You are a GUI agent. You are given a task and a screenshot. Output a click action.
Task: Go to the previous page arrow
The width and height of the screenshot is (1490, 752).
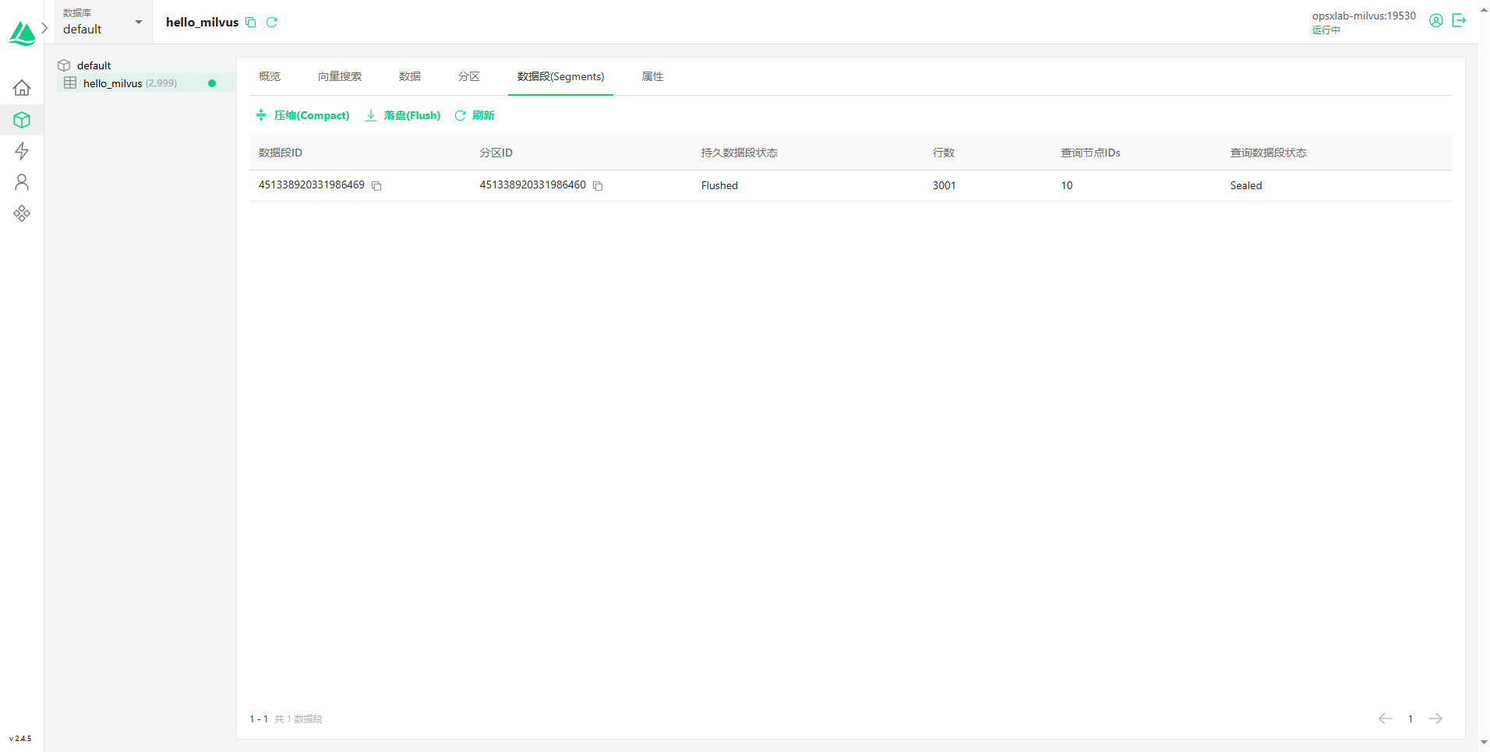1386,719
